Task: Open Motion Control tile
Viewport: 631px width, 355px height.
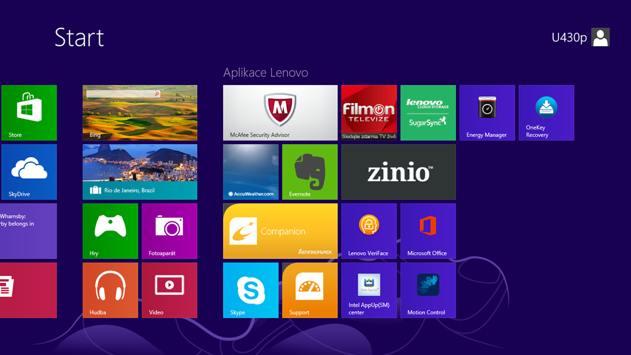Action: coord(428,290)
